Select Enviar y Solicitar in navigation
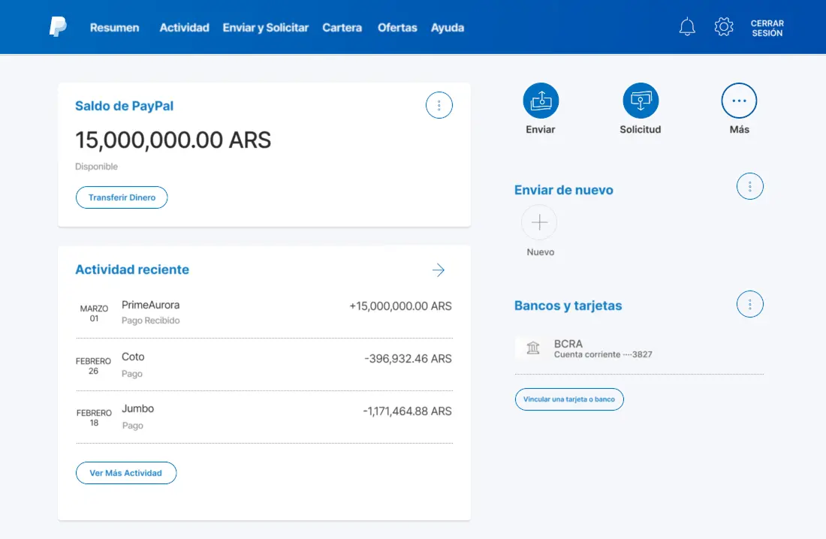 coord(265,28)
